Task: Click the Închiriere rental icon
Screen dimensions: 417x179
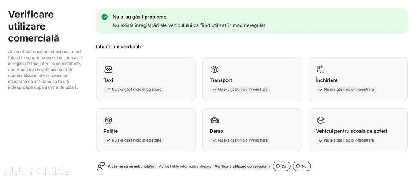Action: pos(321,70)
